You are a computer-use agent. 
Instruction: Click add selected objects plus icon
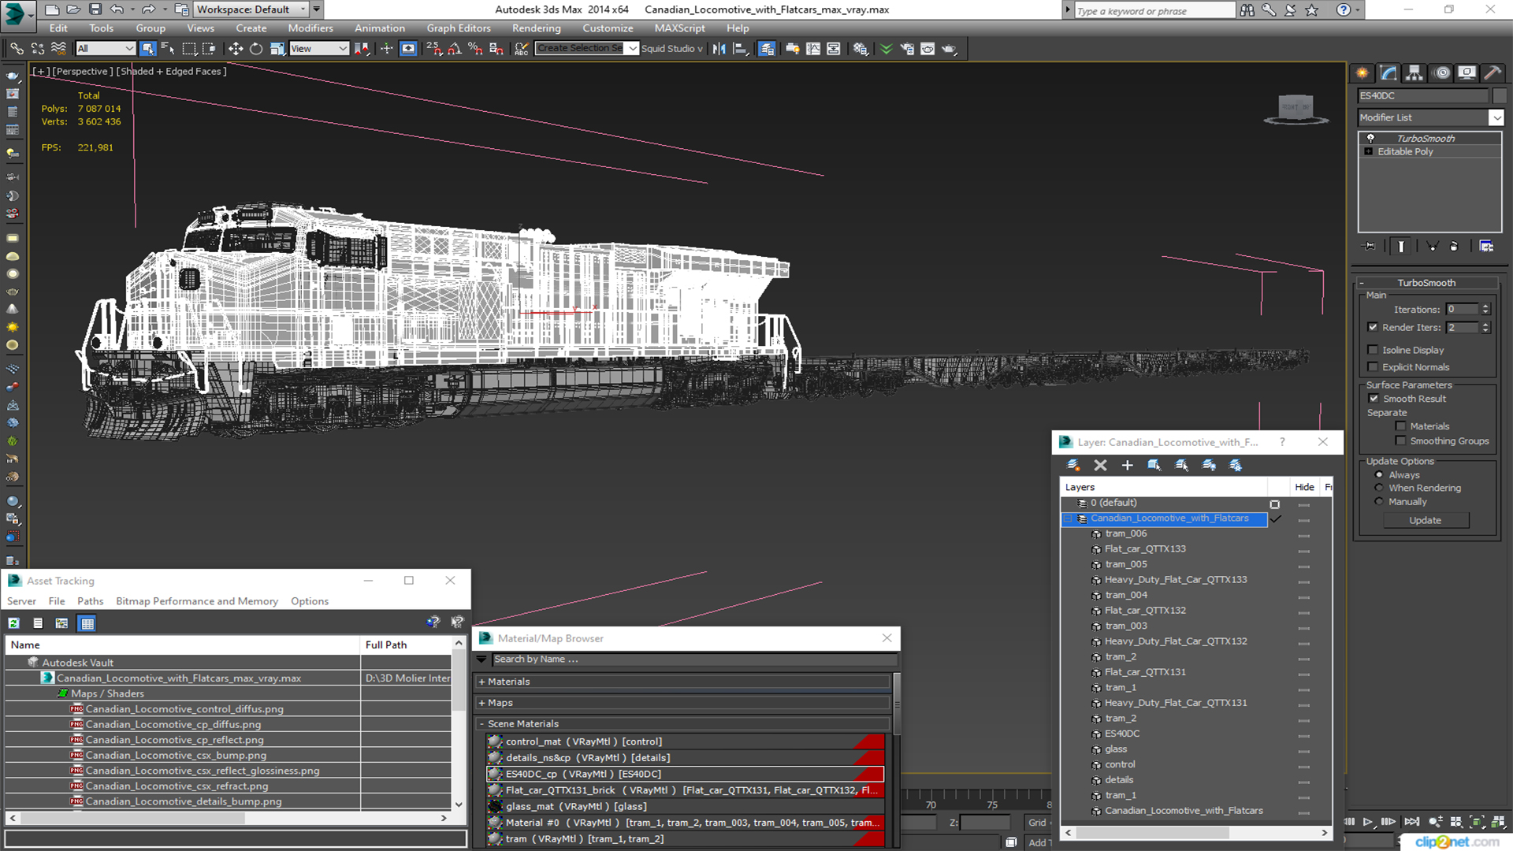[x=1128, y=466]
